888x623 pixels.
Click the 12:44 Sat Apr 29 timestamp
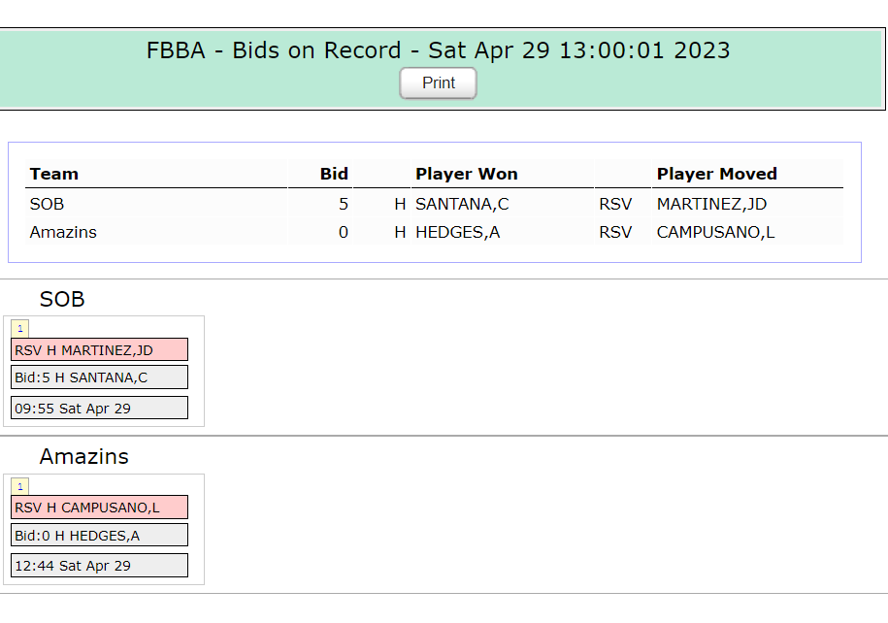pos(99,566)
